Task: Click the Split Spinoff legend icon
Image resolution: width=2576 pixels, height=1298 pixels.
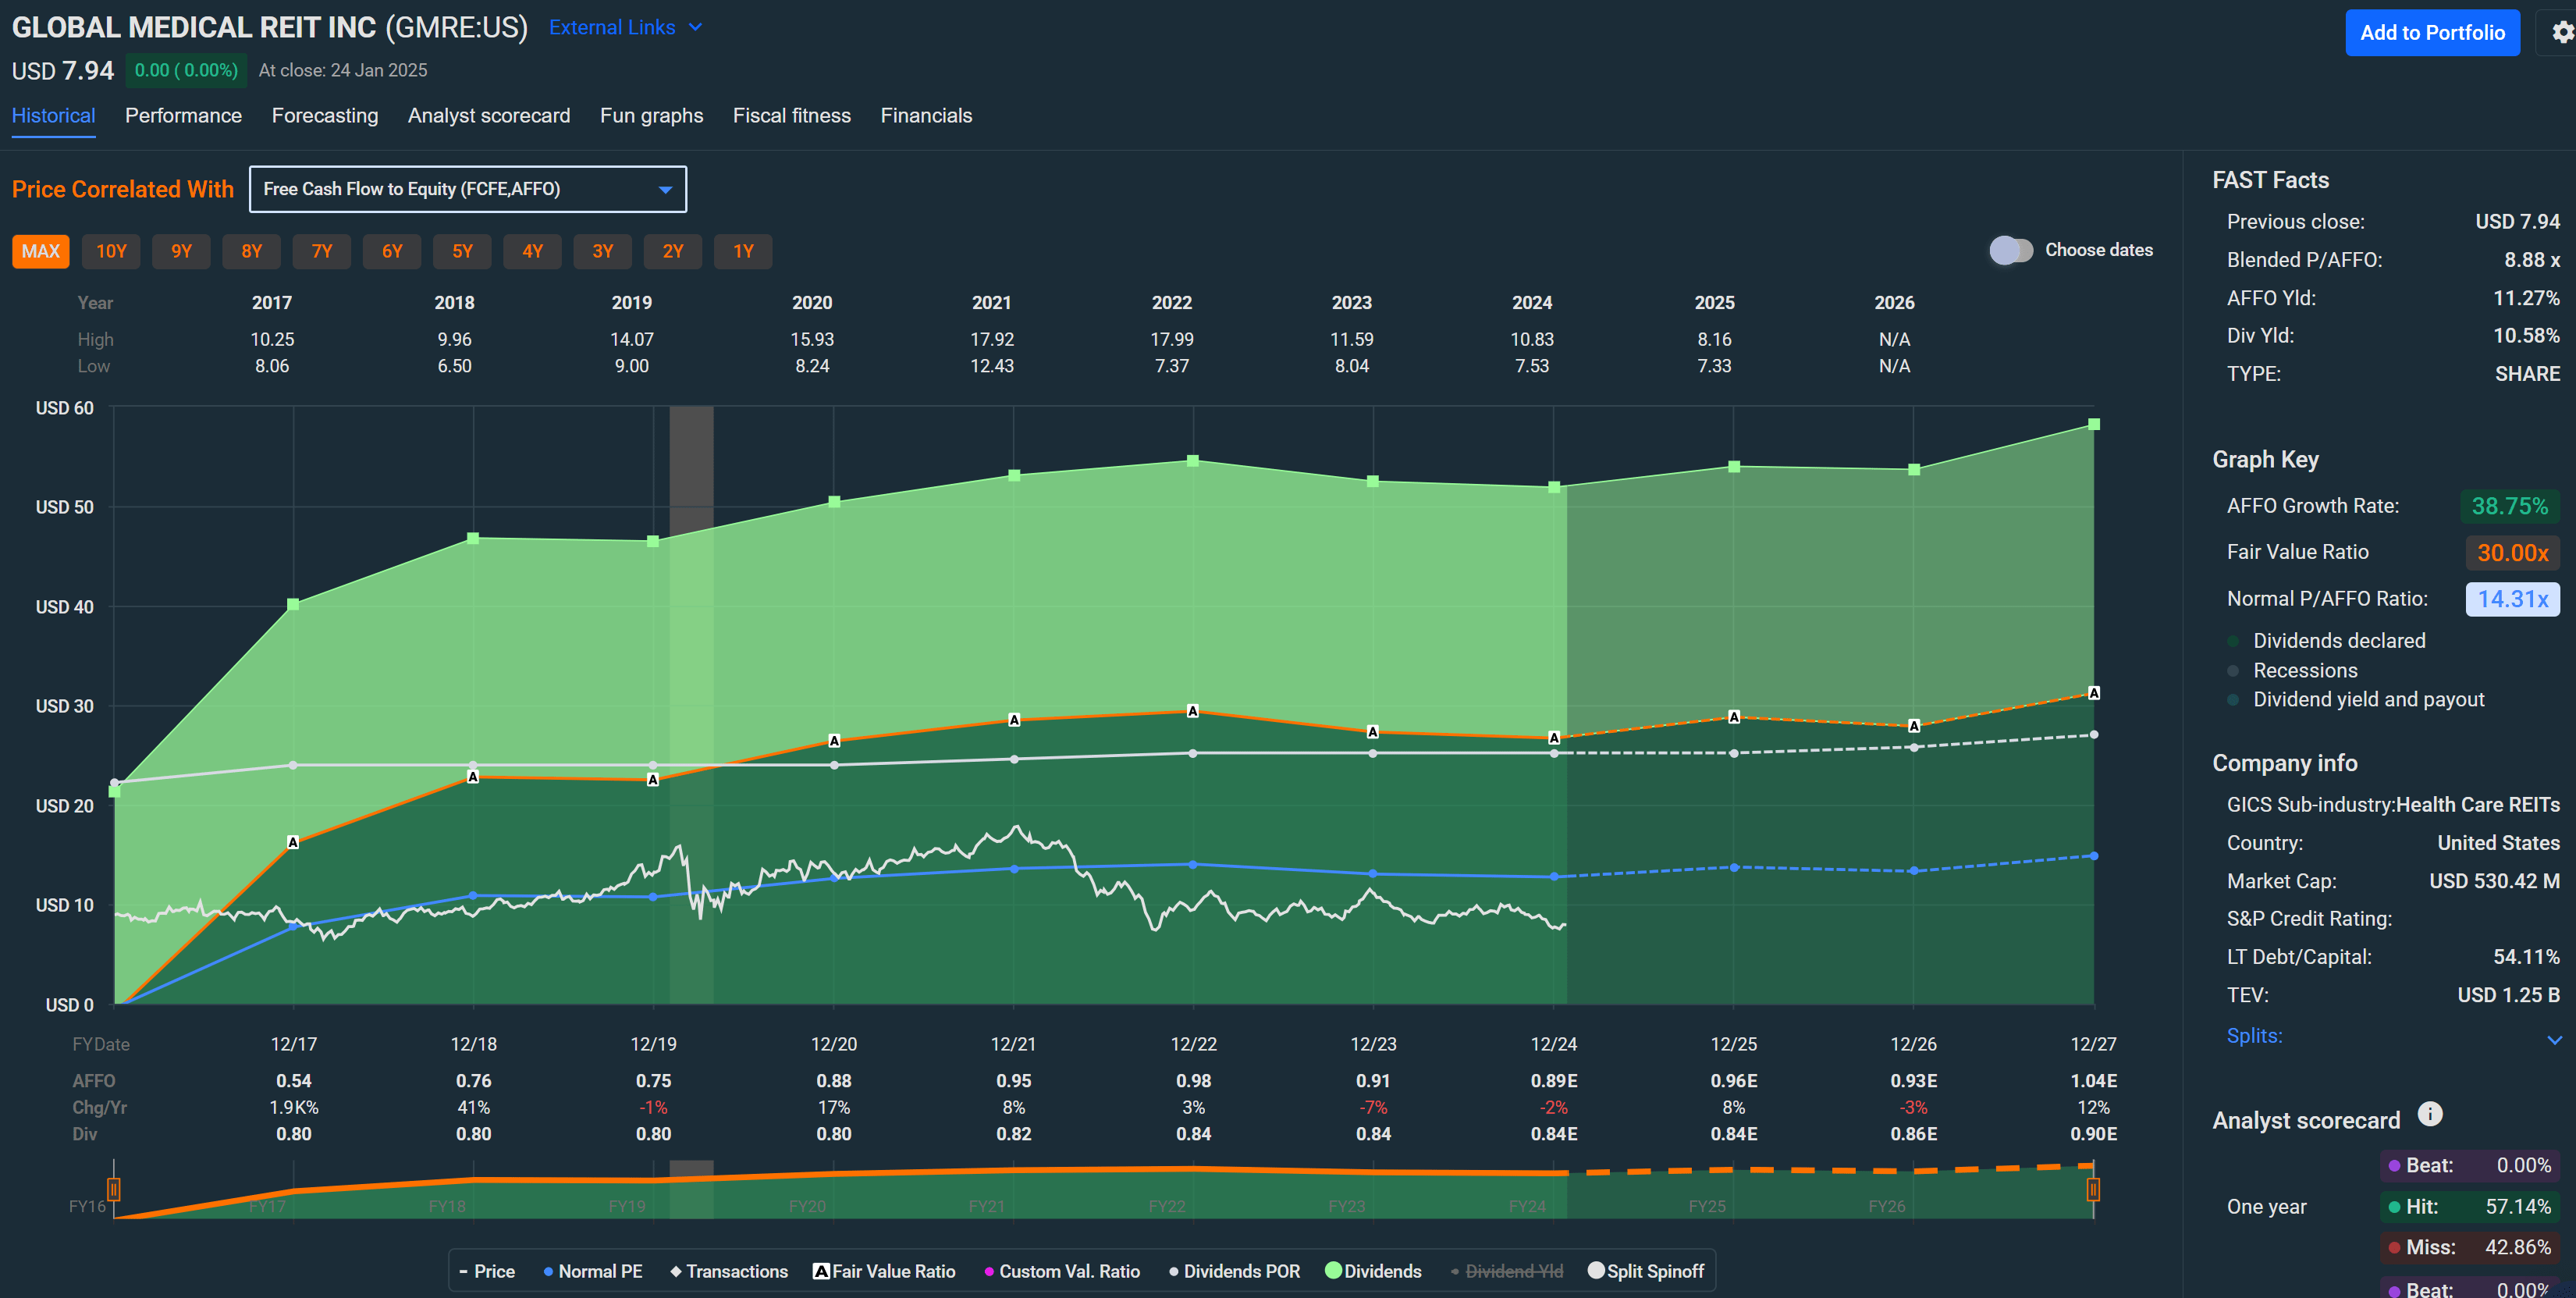Action: 1597,1271
